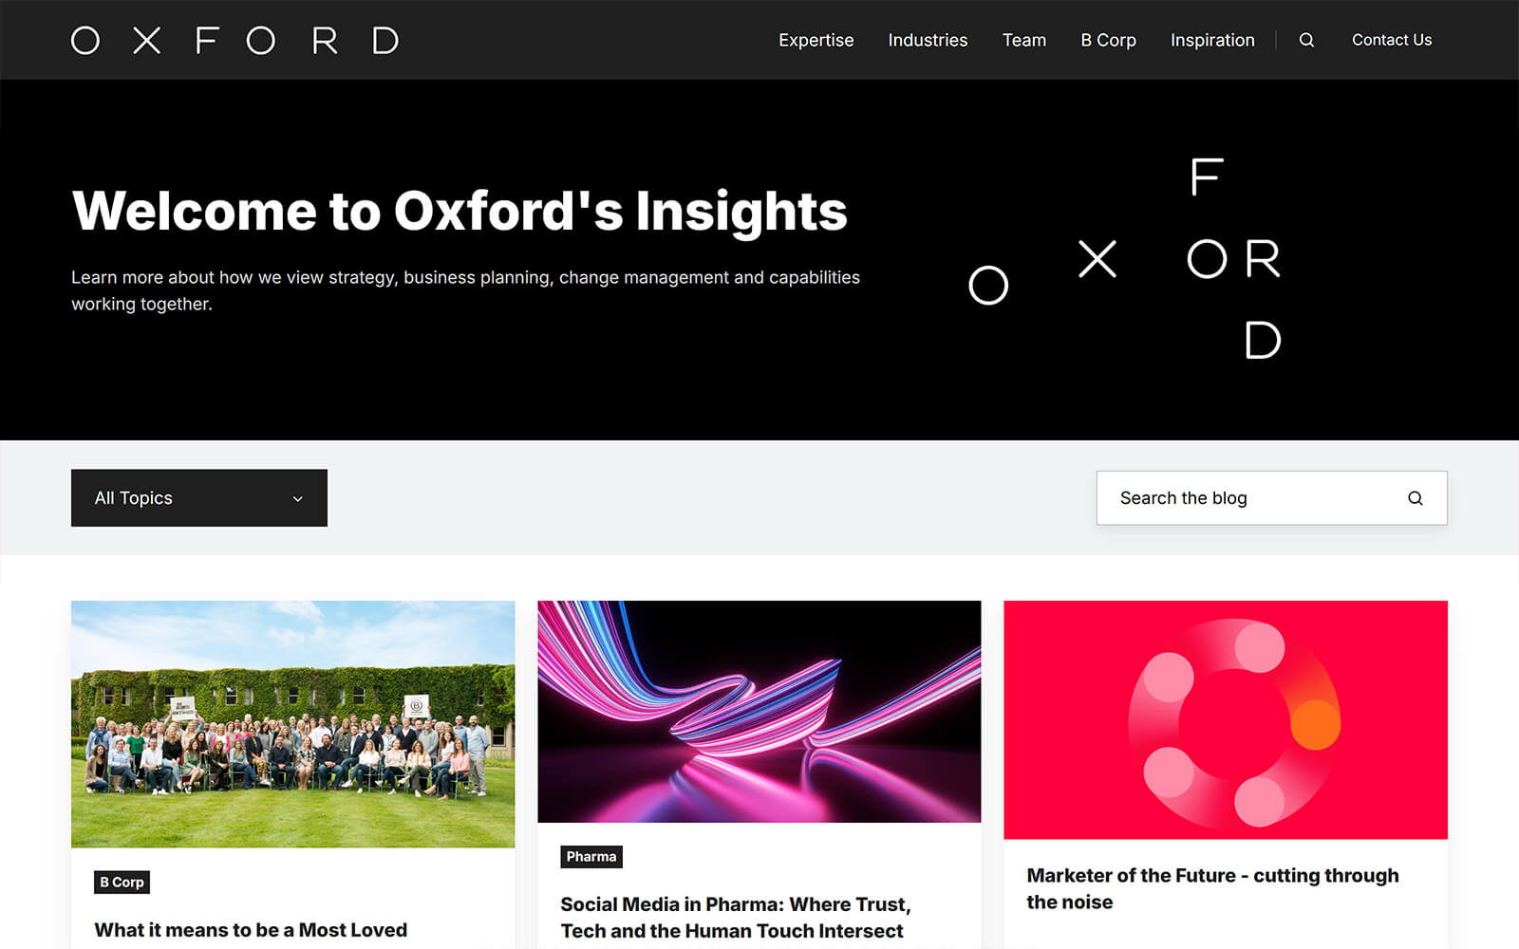Viewport: 1519px width, 949px height.
Task: Click the large scattered Oxford hero logo
Action: coord(1126,259)
